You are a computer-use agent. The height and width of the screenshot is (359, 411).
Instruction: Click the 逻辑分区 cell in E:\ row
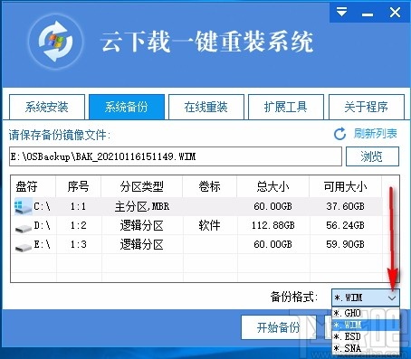(142, 244)
